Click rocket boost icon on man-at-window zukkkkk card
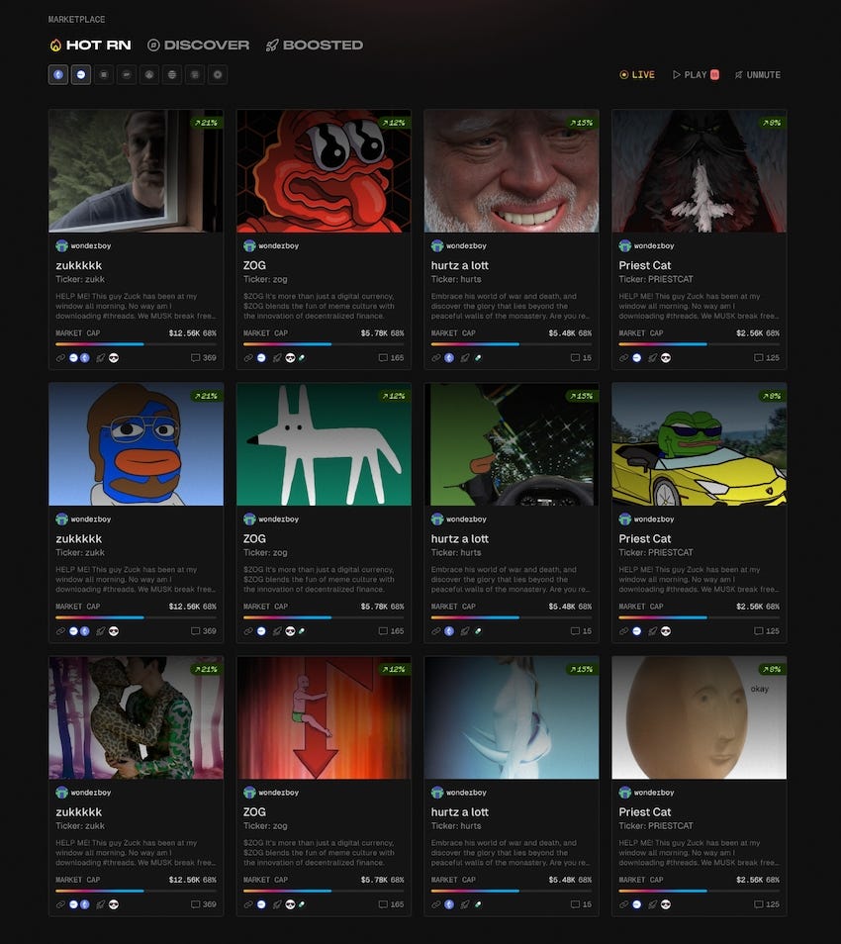The width and height of the screenshot is (841, 944). pyautogui.click(x=101, y=357)
